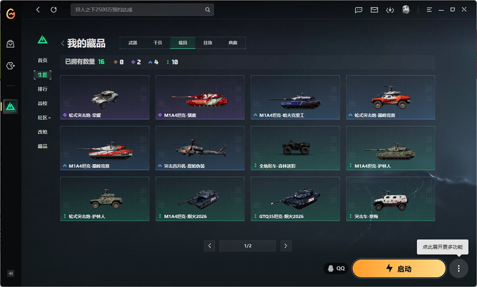Open the hamburger main menu
This screenshot has height=287, width=477.
point(429,10)
